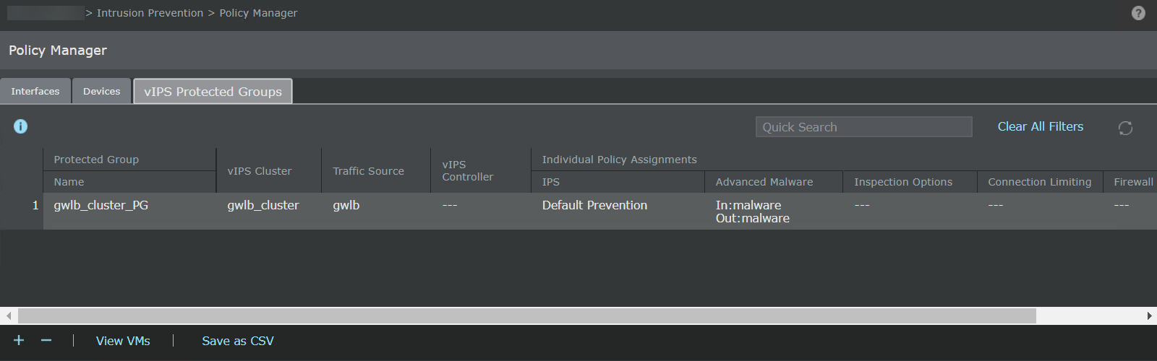Switch to the Interfaces tab
This screenshot has width=1157, height=361.
tap(35, 91)
